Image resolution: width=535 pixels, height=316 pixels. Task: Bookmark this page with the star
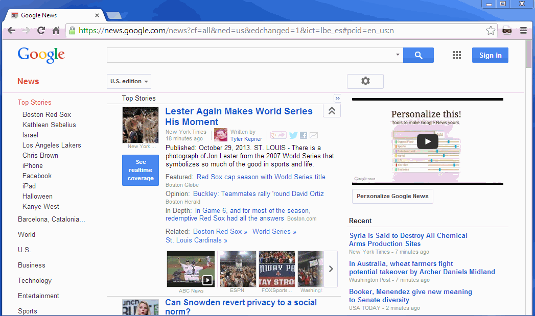pos(491,31)
